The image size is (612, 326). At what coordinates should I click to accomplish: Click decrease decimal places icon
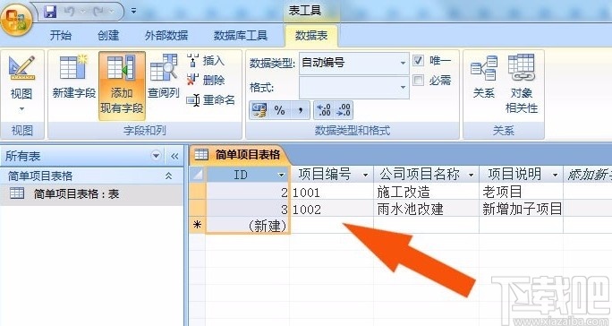tap(344, 110)
